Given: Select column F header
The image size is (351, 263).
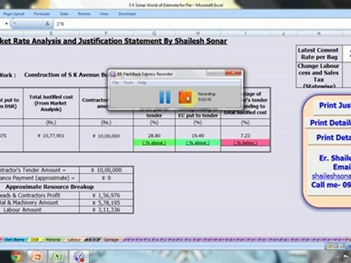Looking at the screenshot, I should coord(106,34).
